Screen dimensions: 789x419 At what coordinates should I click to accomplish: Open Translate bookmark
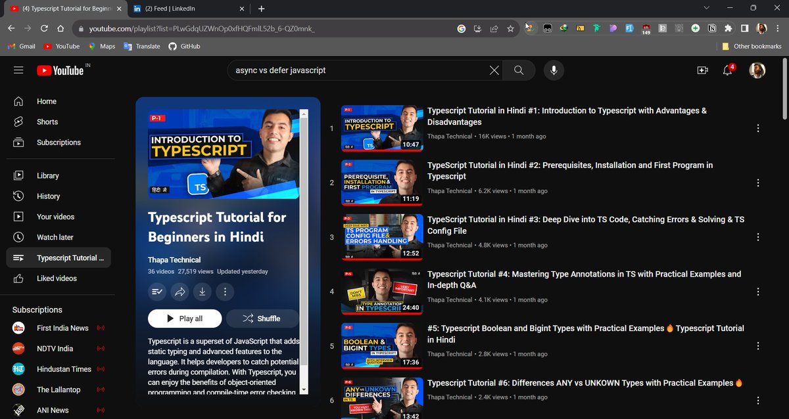coord(142,47)
